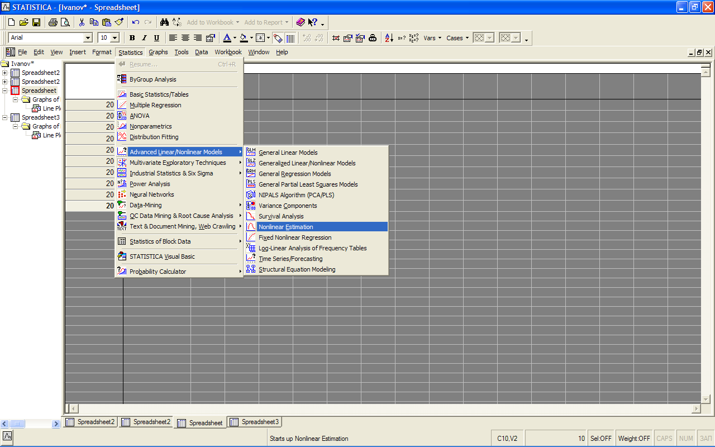Open the Data menu
The height and width of the screenshot is (447, 715).
tap(202, 52)
